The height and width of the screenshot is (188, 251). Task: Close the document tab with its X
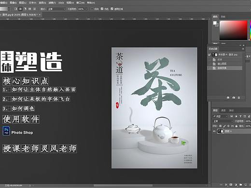[40, 14]
